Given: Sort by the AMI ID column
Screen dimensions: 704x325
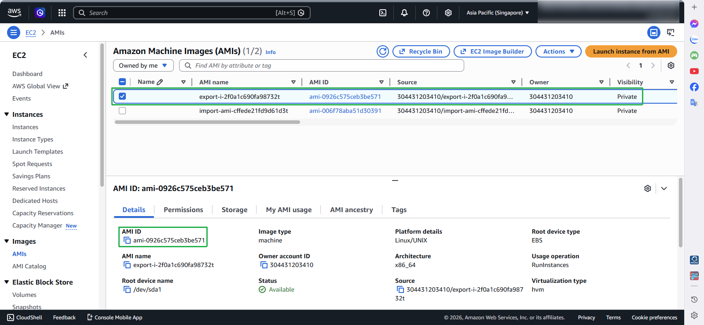Looking at the screenshot, I should tap(381, 82).
